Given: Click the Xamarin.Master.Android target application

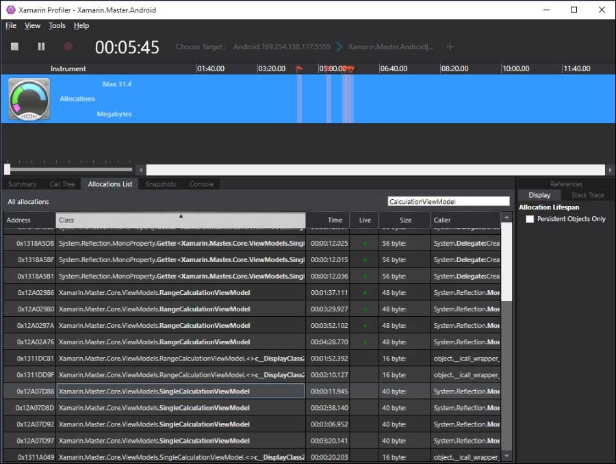Looking at the screenshot, I should tap(391, 47).
